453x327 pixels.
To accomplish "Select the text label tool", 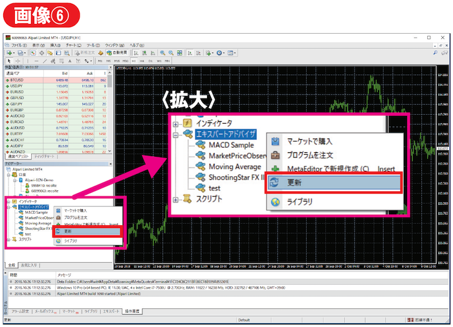I will coord(78,61).
